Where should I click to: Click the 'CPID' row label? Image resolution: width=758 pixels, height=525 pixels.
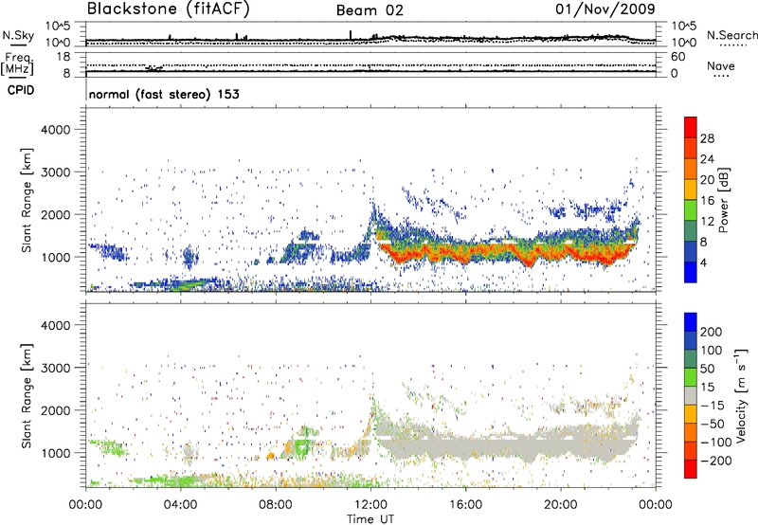(x=21, y=90)
